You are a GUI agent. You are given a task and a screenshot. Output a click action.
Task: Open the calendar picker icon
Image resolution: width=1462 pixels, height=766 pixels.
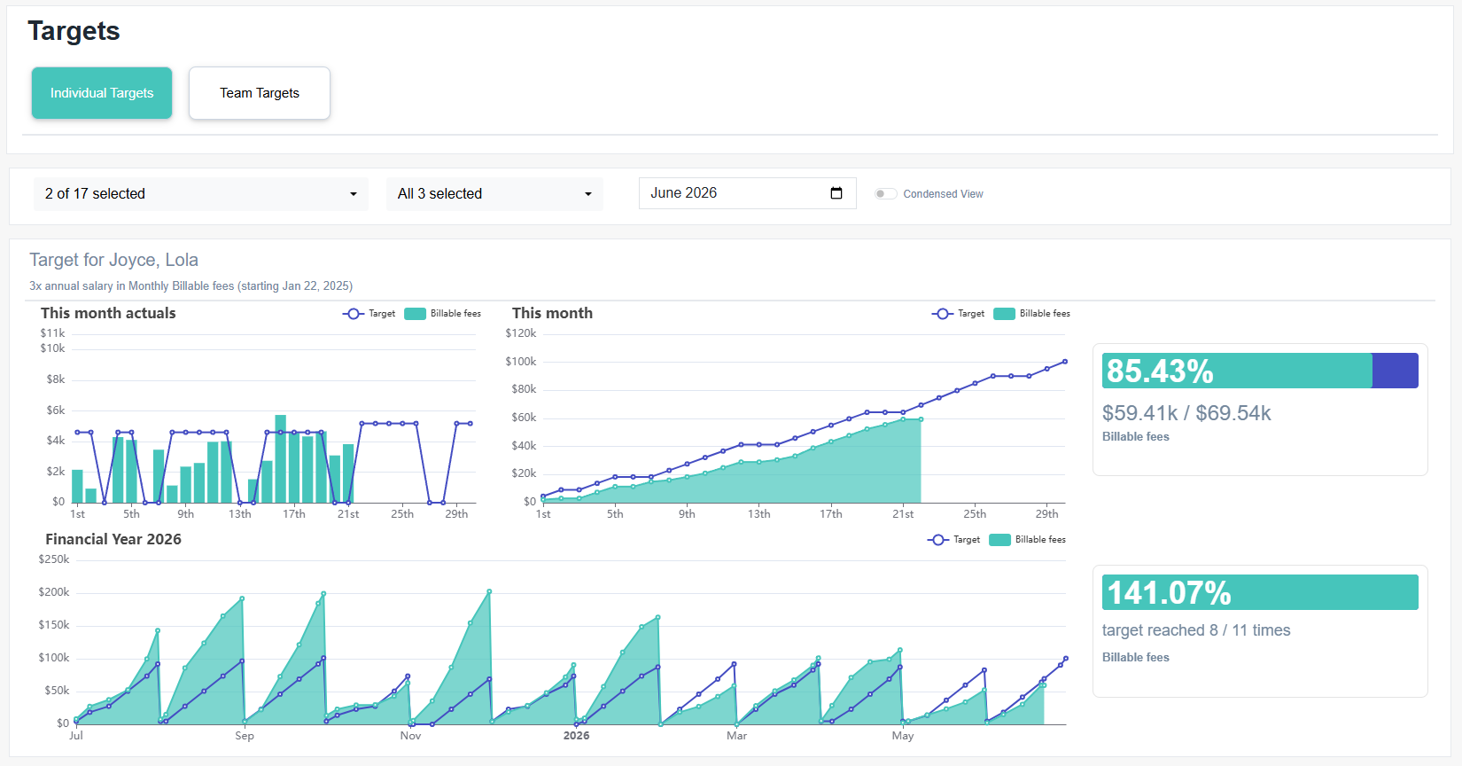(836, 193)
